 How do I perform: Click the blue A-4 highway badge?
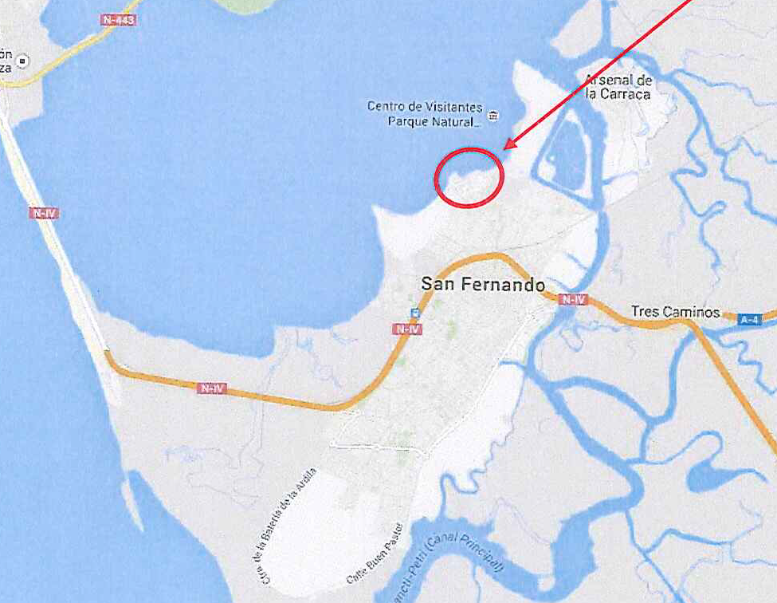click(x=749, y=319)
